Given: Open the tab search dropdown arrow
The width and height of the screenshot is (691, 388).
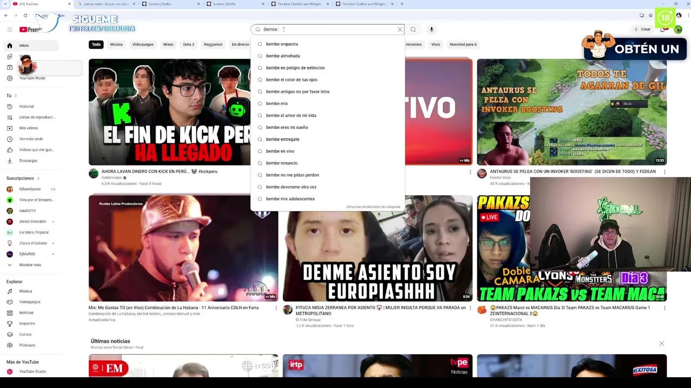Looking at the screenshot, I should 5,4.
